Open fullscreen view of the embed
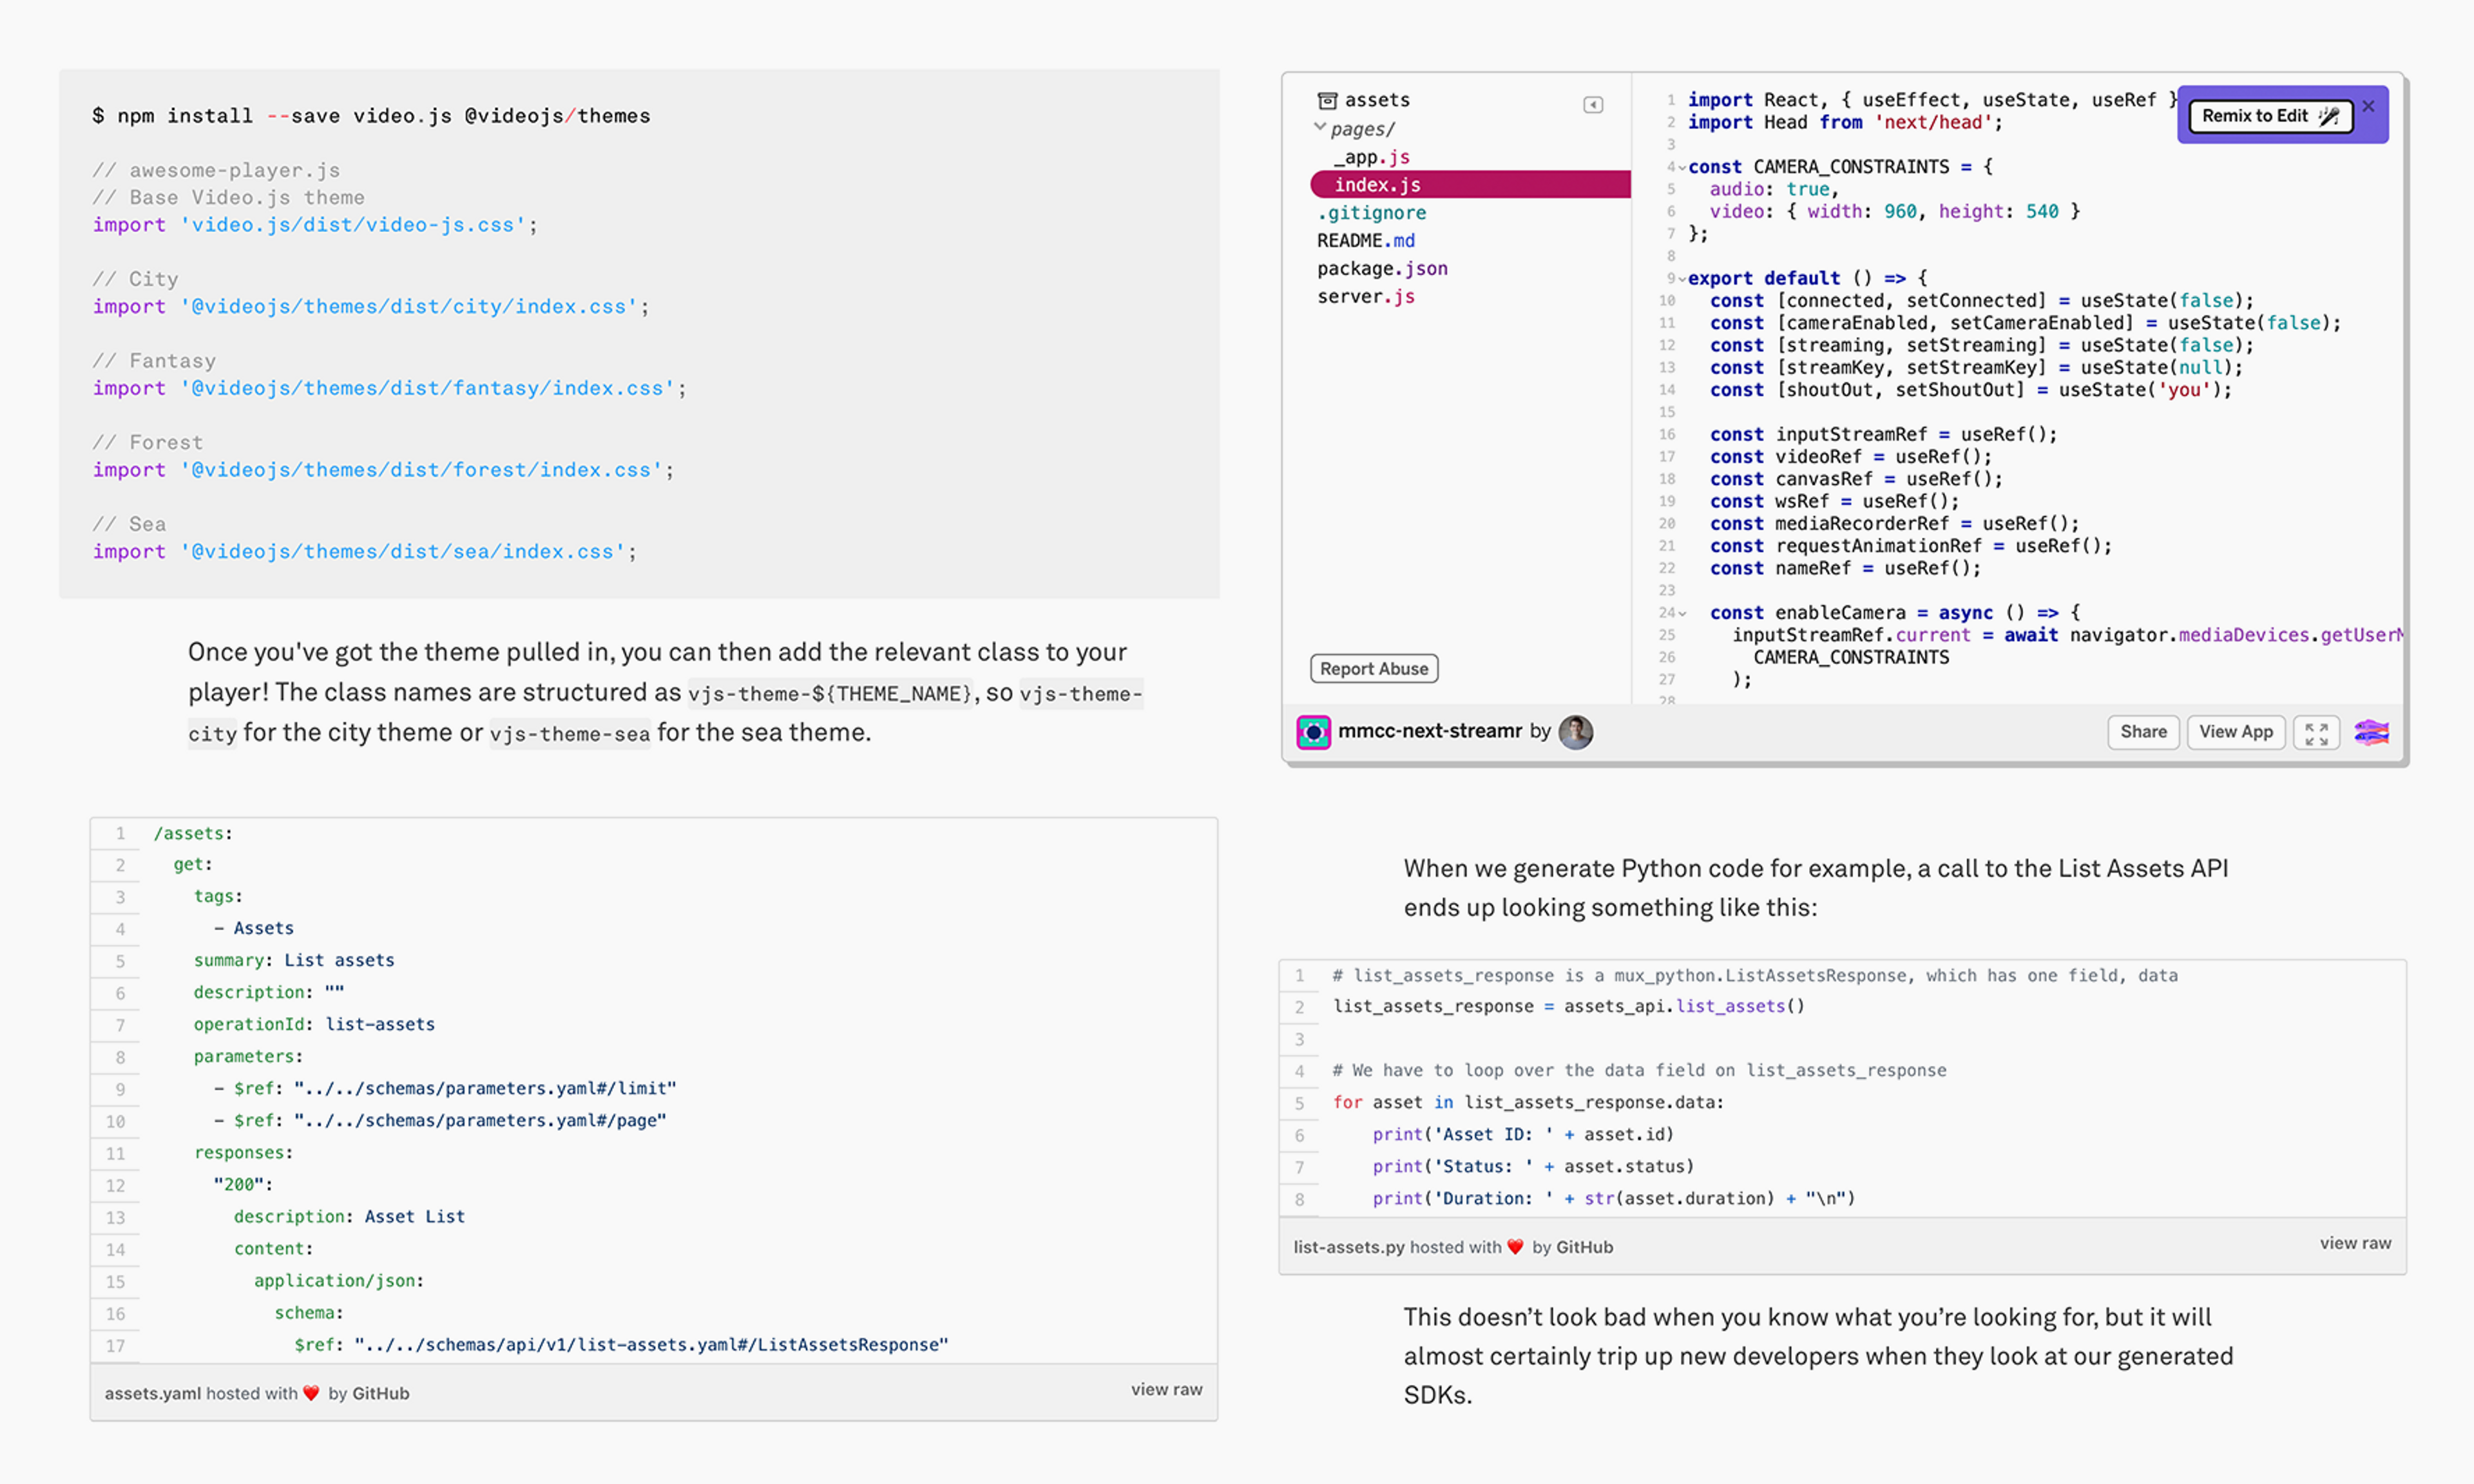Screen dimensions: 2474x1484 2316,732
